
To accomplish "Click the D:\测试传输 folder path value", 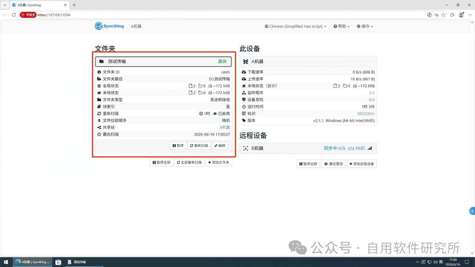I will coord(219,79).
